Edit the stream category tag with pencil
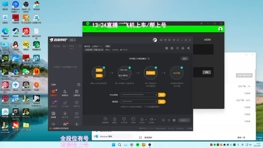Image resolution: width=263 pixels, height=148 pixels. pyautogui.click(x=102, y=50)
